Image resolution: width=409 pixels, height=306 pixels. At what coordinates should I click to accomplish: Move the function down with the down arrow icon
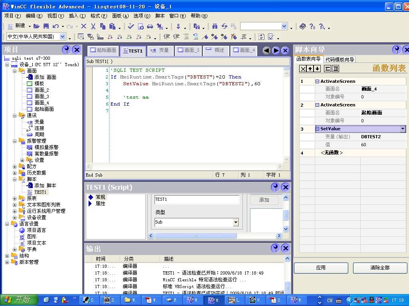317,69
